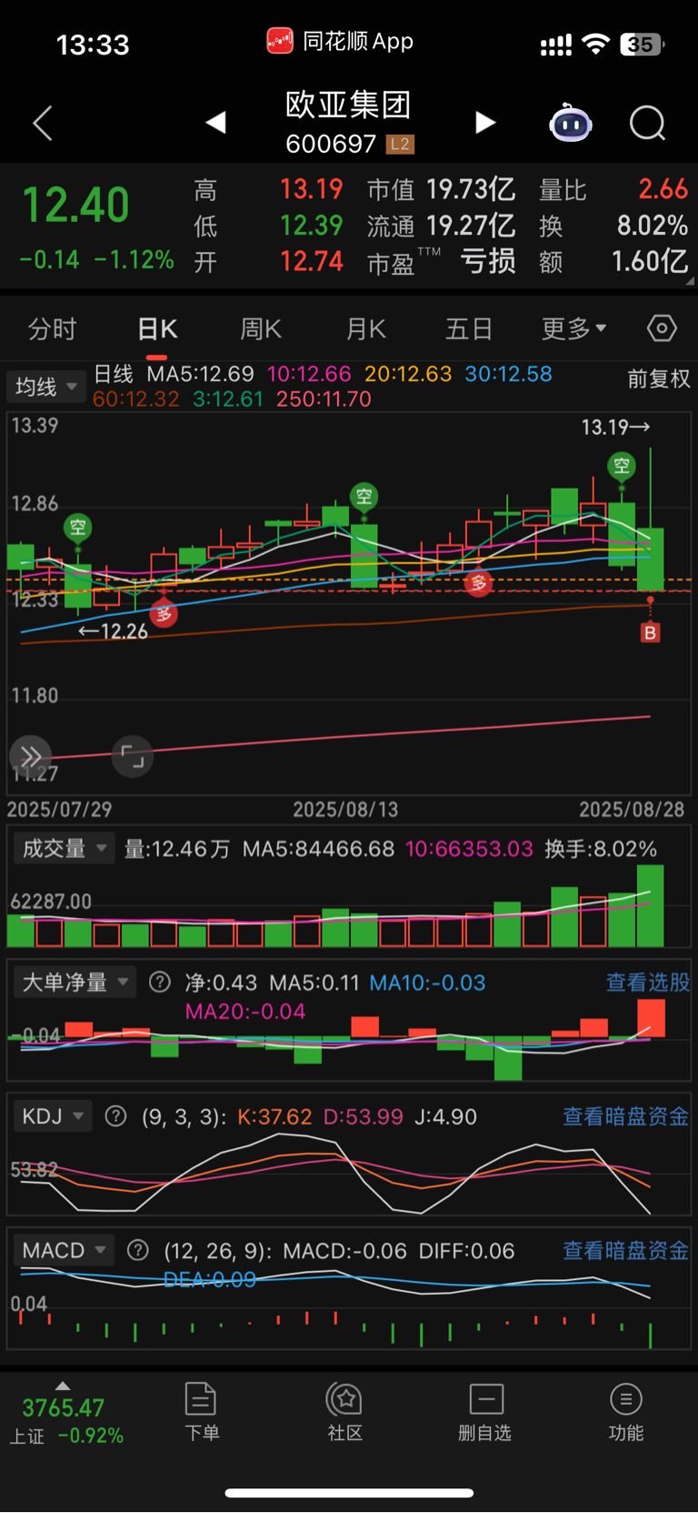The width and height of the screenshot is (698, 1513).
Task: Open 查看暗盘资金 link in KDJ panel
Action: coord(625,1116)
